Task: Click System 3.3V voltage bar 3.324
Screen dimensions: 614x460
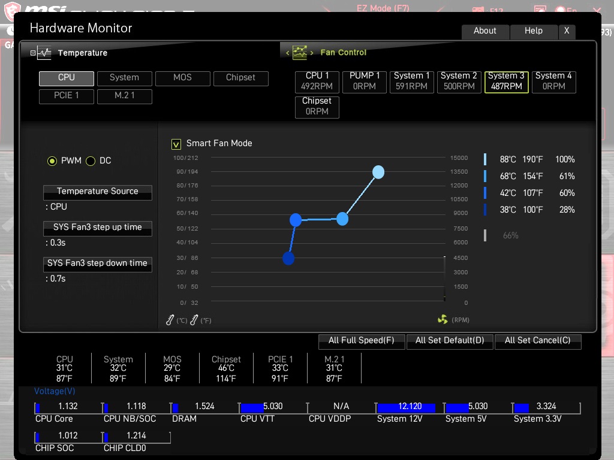Action: [x=546, y=407]
